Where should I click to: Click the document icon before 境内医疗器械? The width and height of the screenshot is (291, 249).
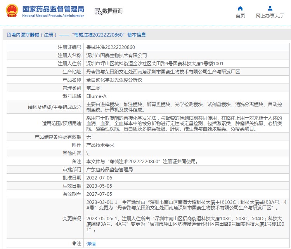point(9,35)
